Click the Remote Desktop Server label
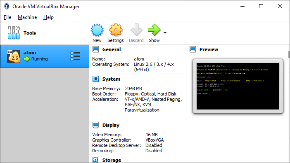 coord(116,145)
